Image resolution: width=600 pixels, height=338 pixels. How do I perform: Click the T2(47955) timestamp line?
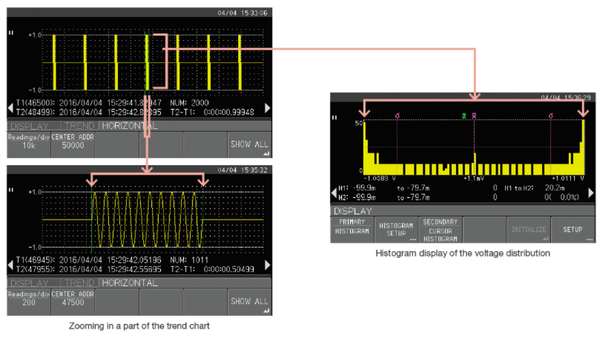88,269
